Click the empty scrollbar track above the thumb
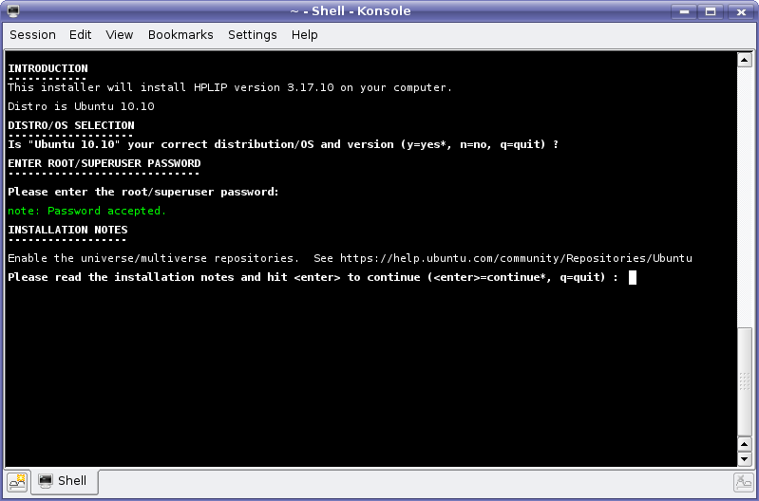 click(x=746, y=190)
